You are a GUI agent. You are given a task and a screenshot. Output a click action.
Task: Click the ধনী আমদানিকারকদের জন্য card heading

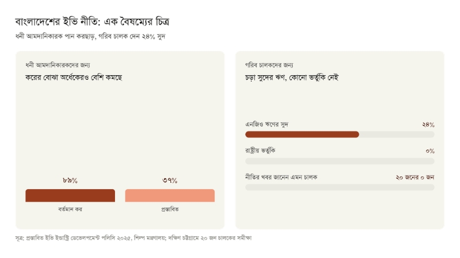pos(58,65)
